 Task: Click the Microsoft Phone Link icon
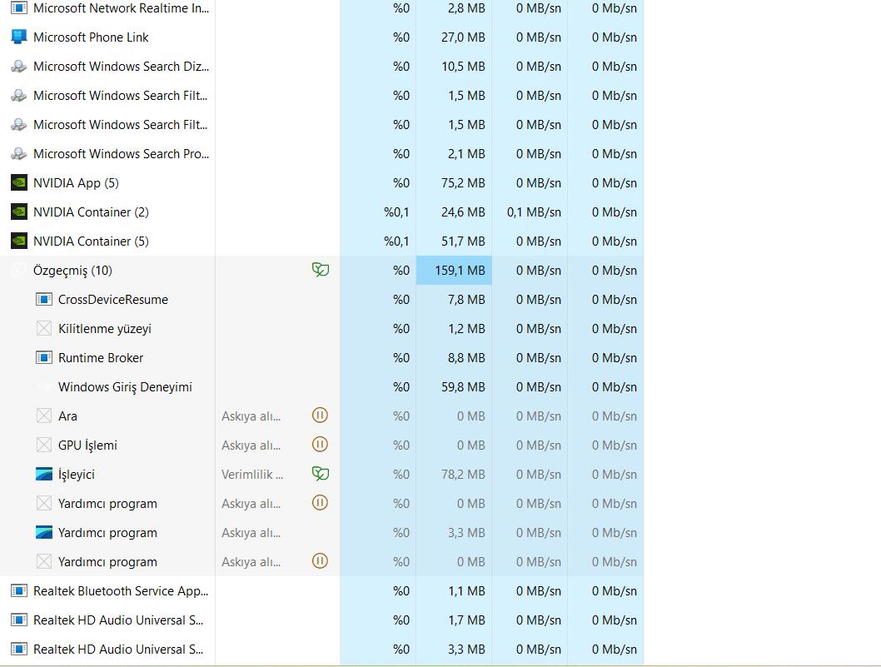19,37
